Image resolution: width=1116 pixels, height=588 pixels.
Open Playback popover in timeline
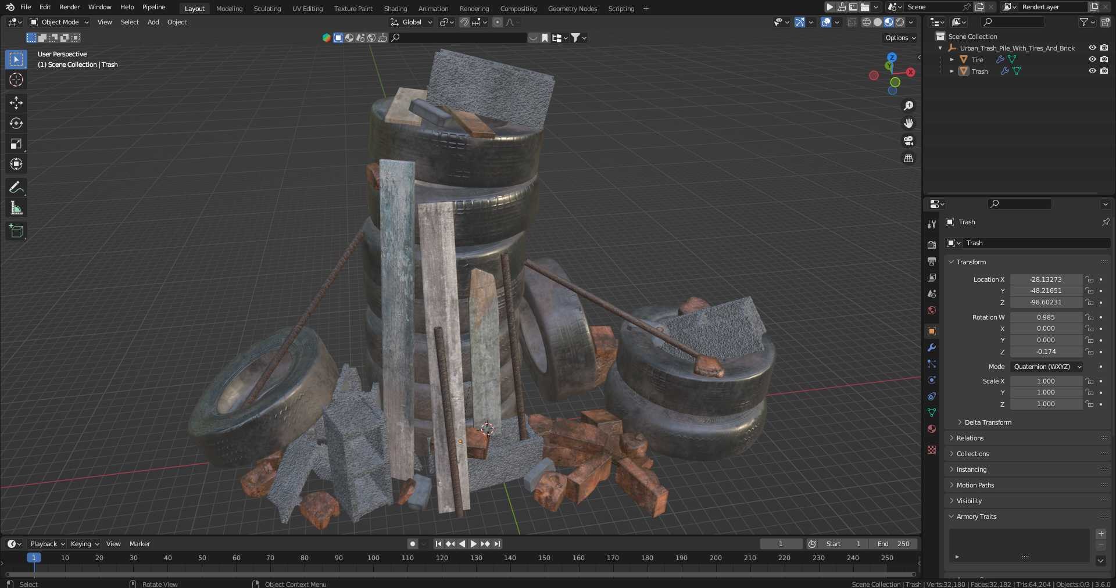click(47, 544)
